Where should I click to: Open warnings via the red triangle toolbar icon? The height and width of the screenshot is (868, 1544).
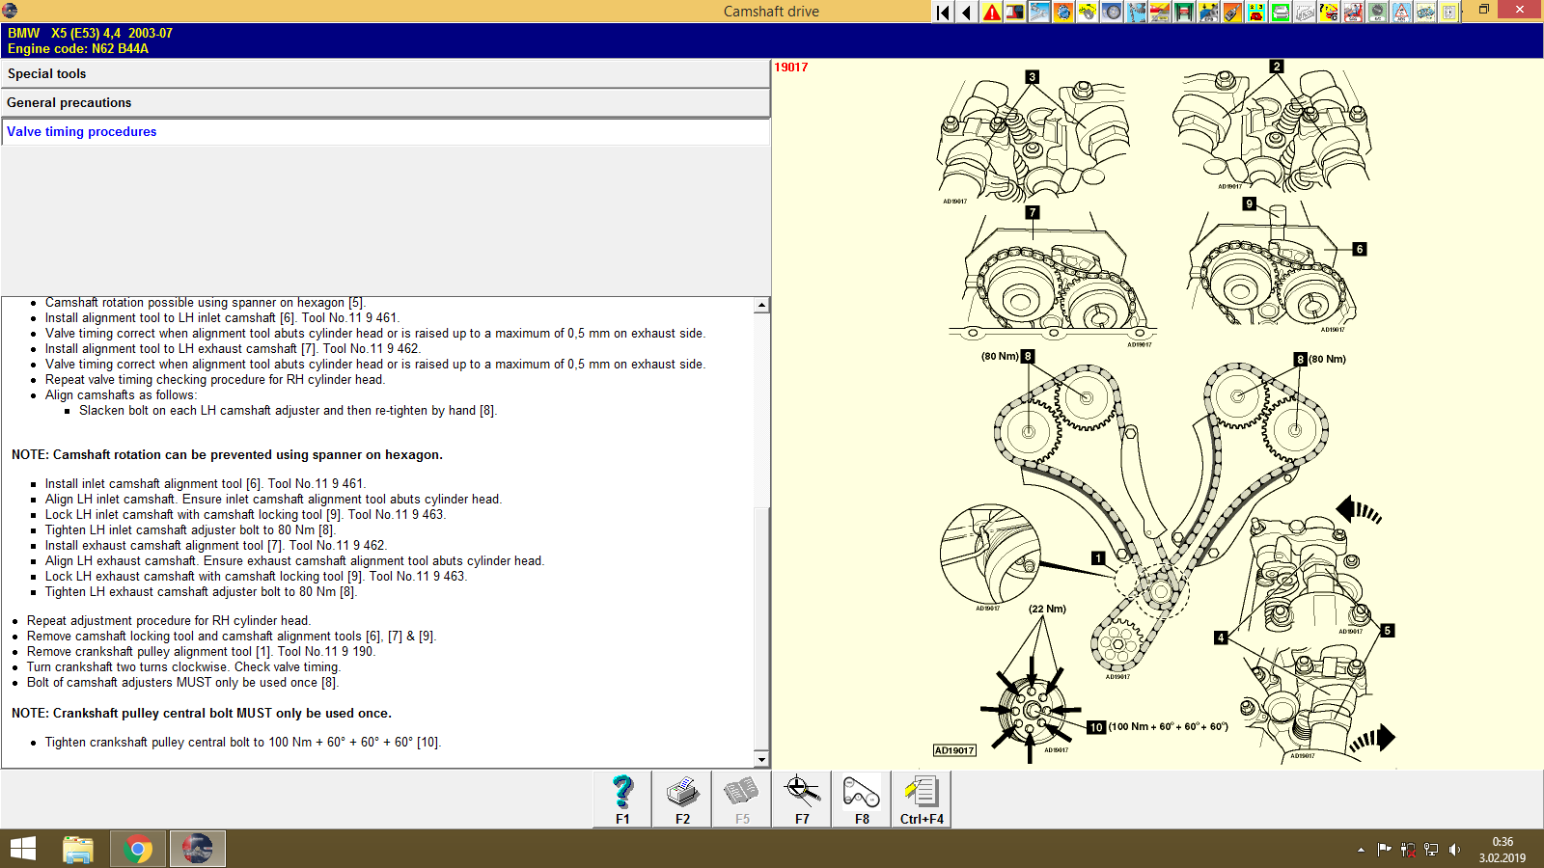[x=991, y=13]
